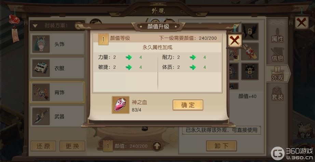Select the locked black cat appearance
The width and height of the screenshot is (315, 162).
click(x=250, y=71)
